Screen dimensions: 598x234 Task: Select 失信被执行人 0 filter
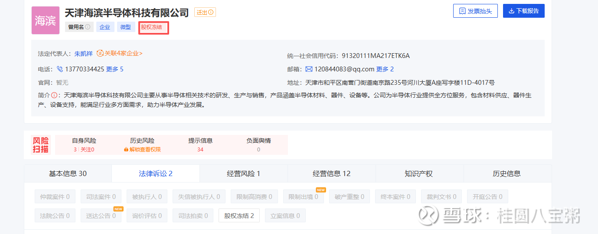click(199, 197)
